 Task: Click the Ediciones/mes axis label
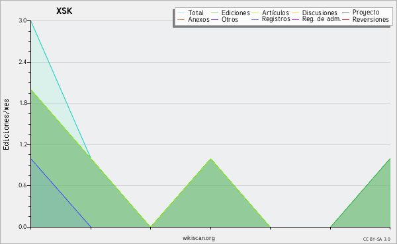click(x=6, y=125)
